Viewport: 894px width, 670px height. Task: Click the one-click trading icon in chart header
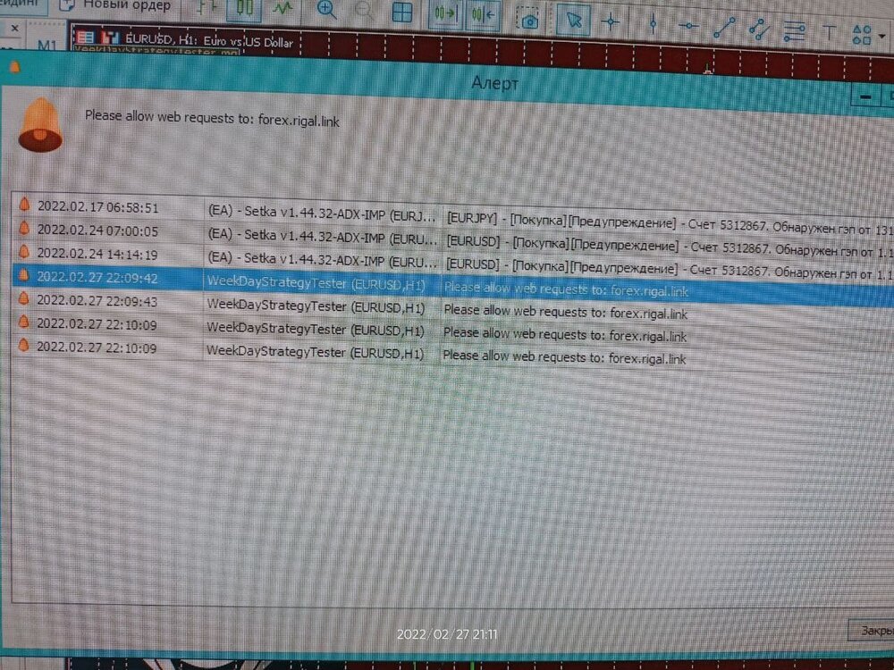point(109,38)
